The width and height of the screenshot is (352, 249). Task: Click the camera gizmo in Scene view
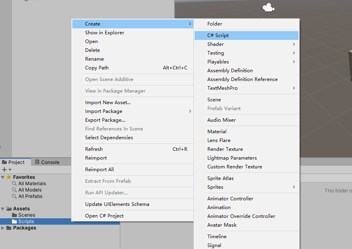(x=268, y=8)
